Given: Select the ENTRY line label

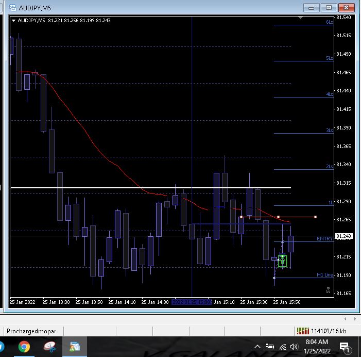Looking at the screenshot, I should click(324, 239).
